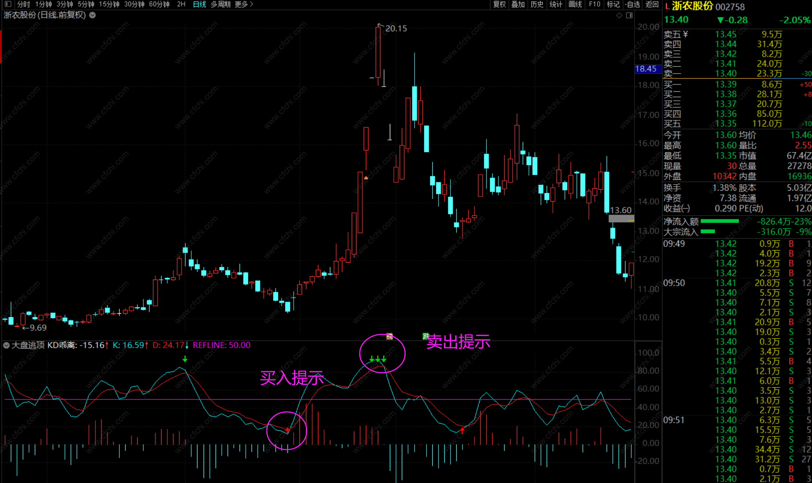Viewport: 812px width, 483px height.
Task: Click the red L margin-trading icon
Action: [x=667, y=7]
